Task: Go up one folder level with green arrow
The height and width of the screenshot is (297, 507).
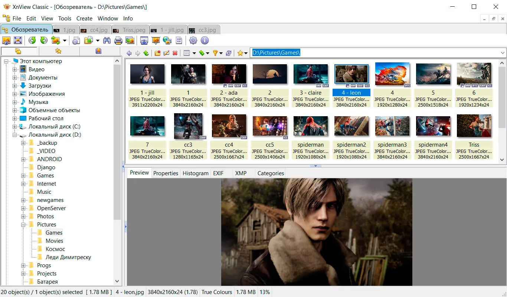Action: pos(146,53)
